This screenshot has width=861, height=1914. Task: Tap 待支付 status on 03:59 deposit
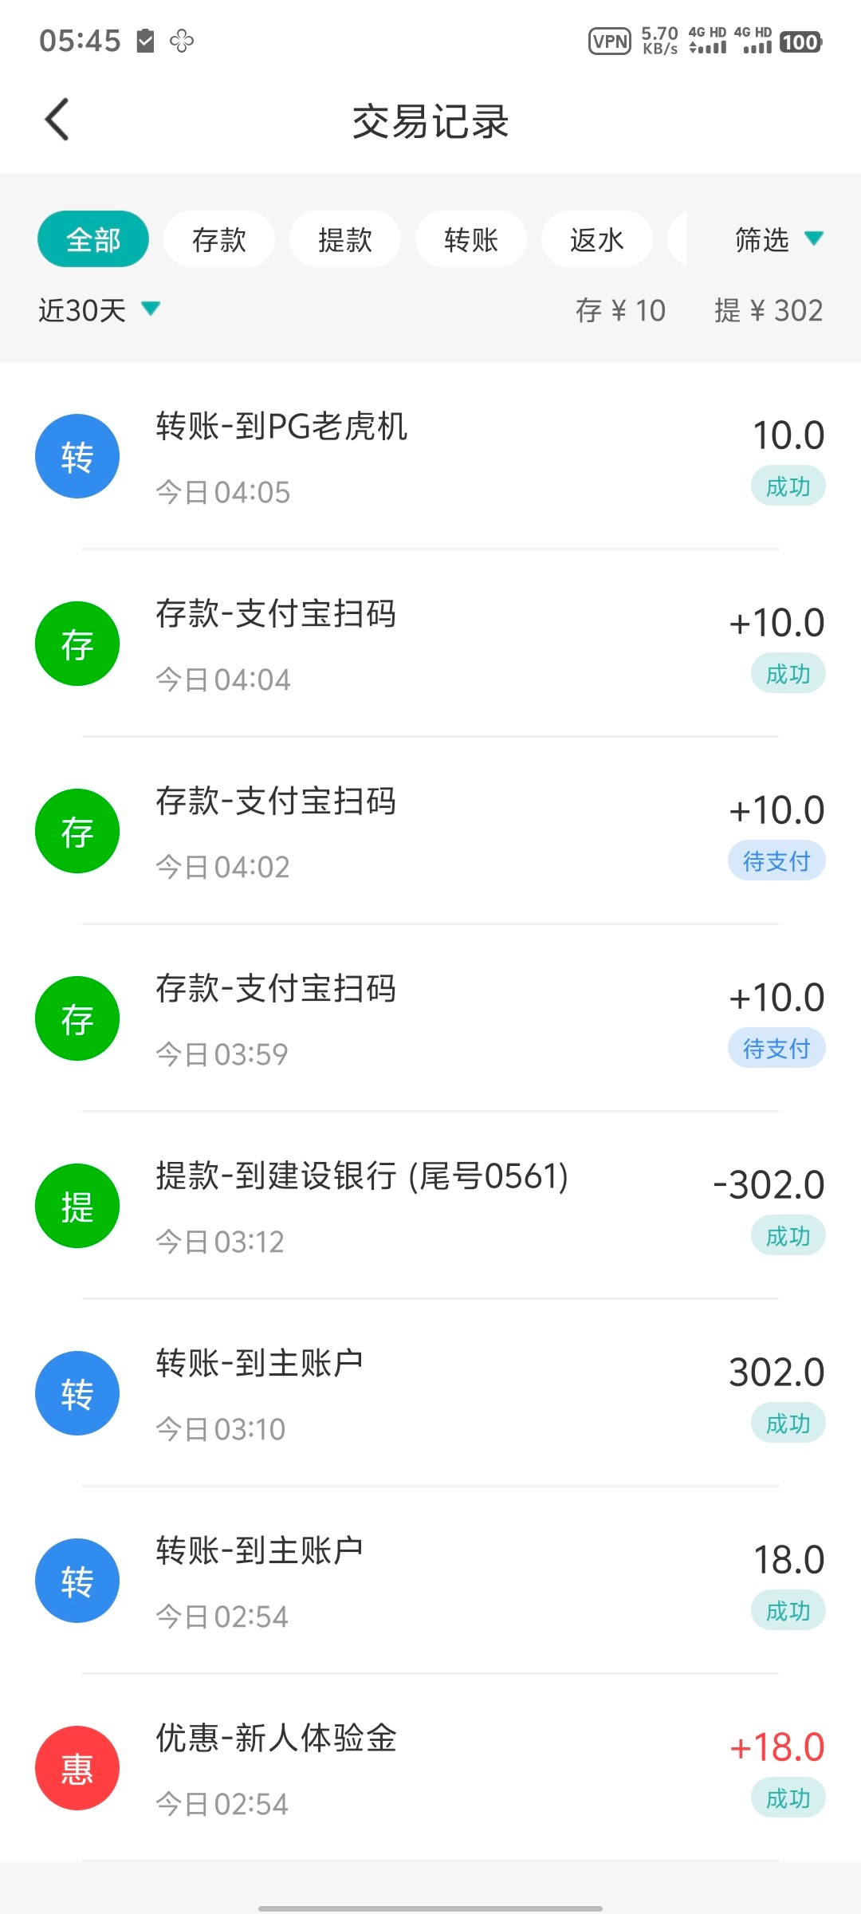point(776,1049)
